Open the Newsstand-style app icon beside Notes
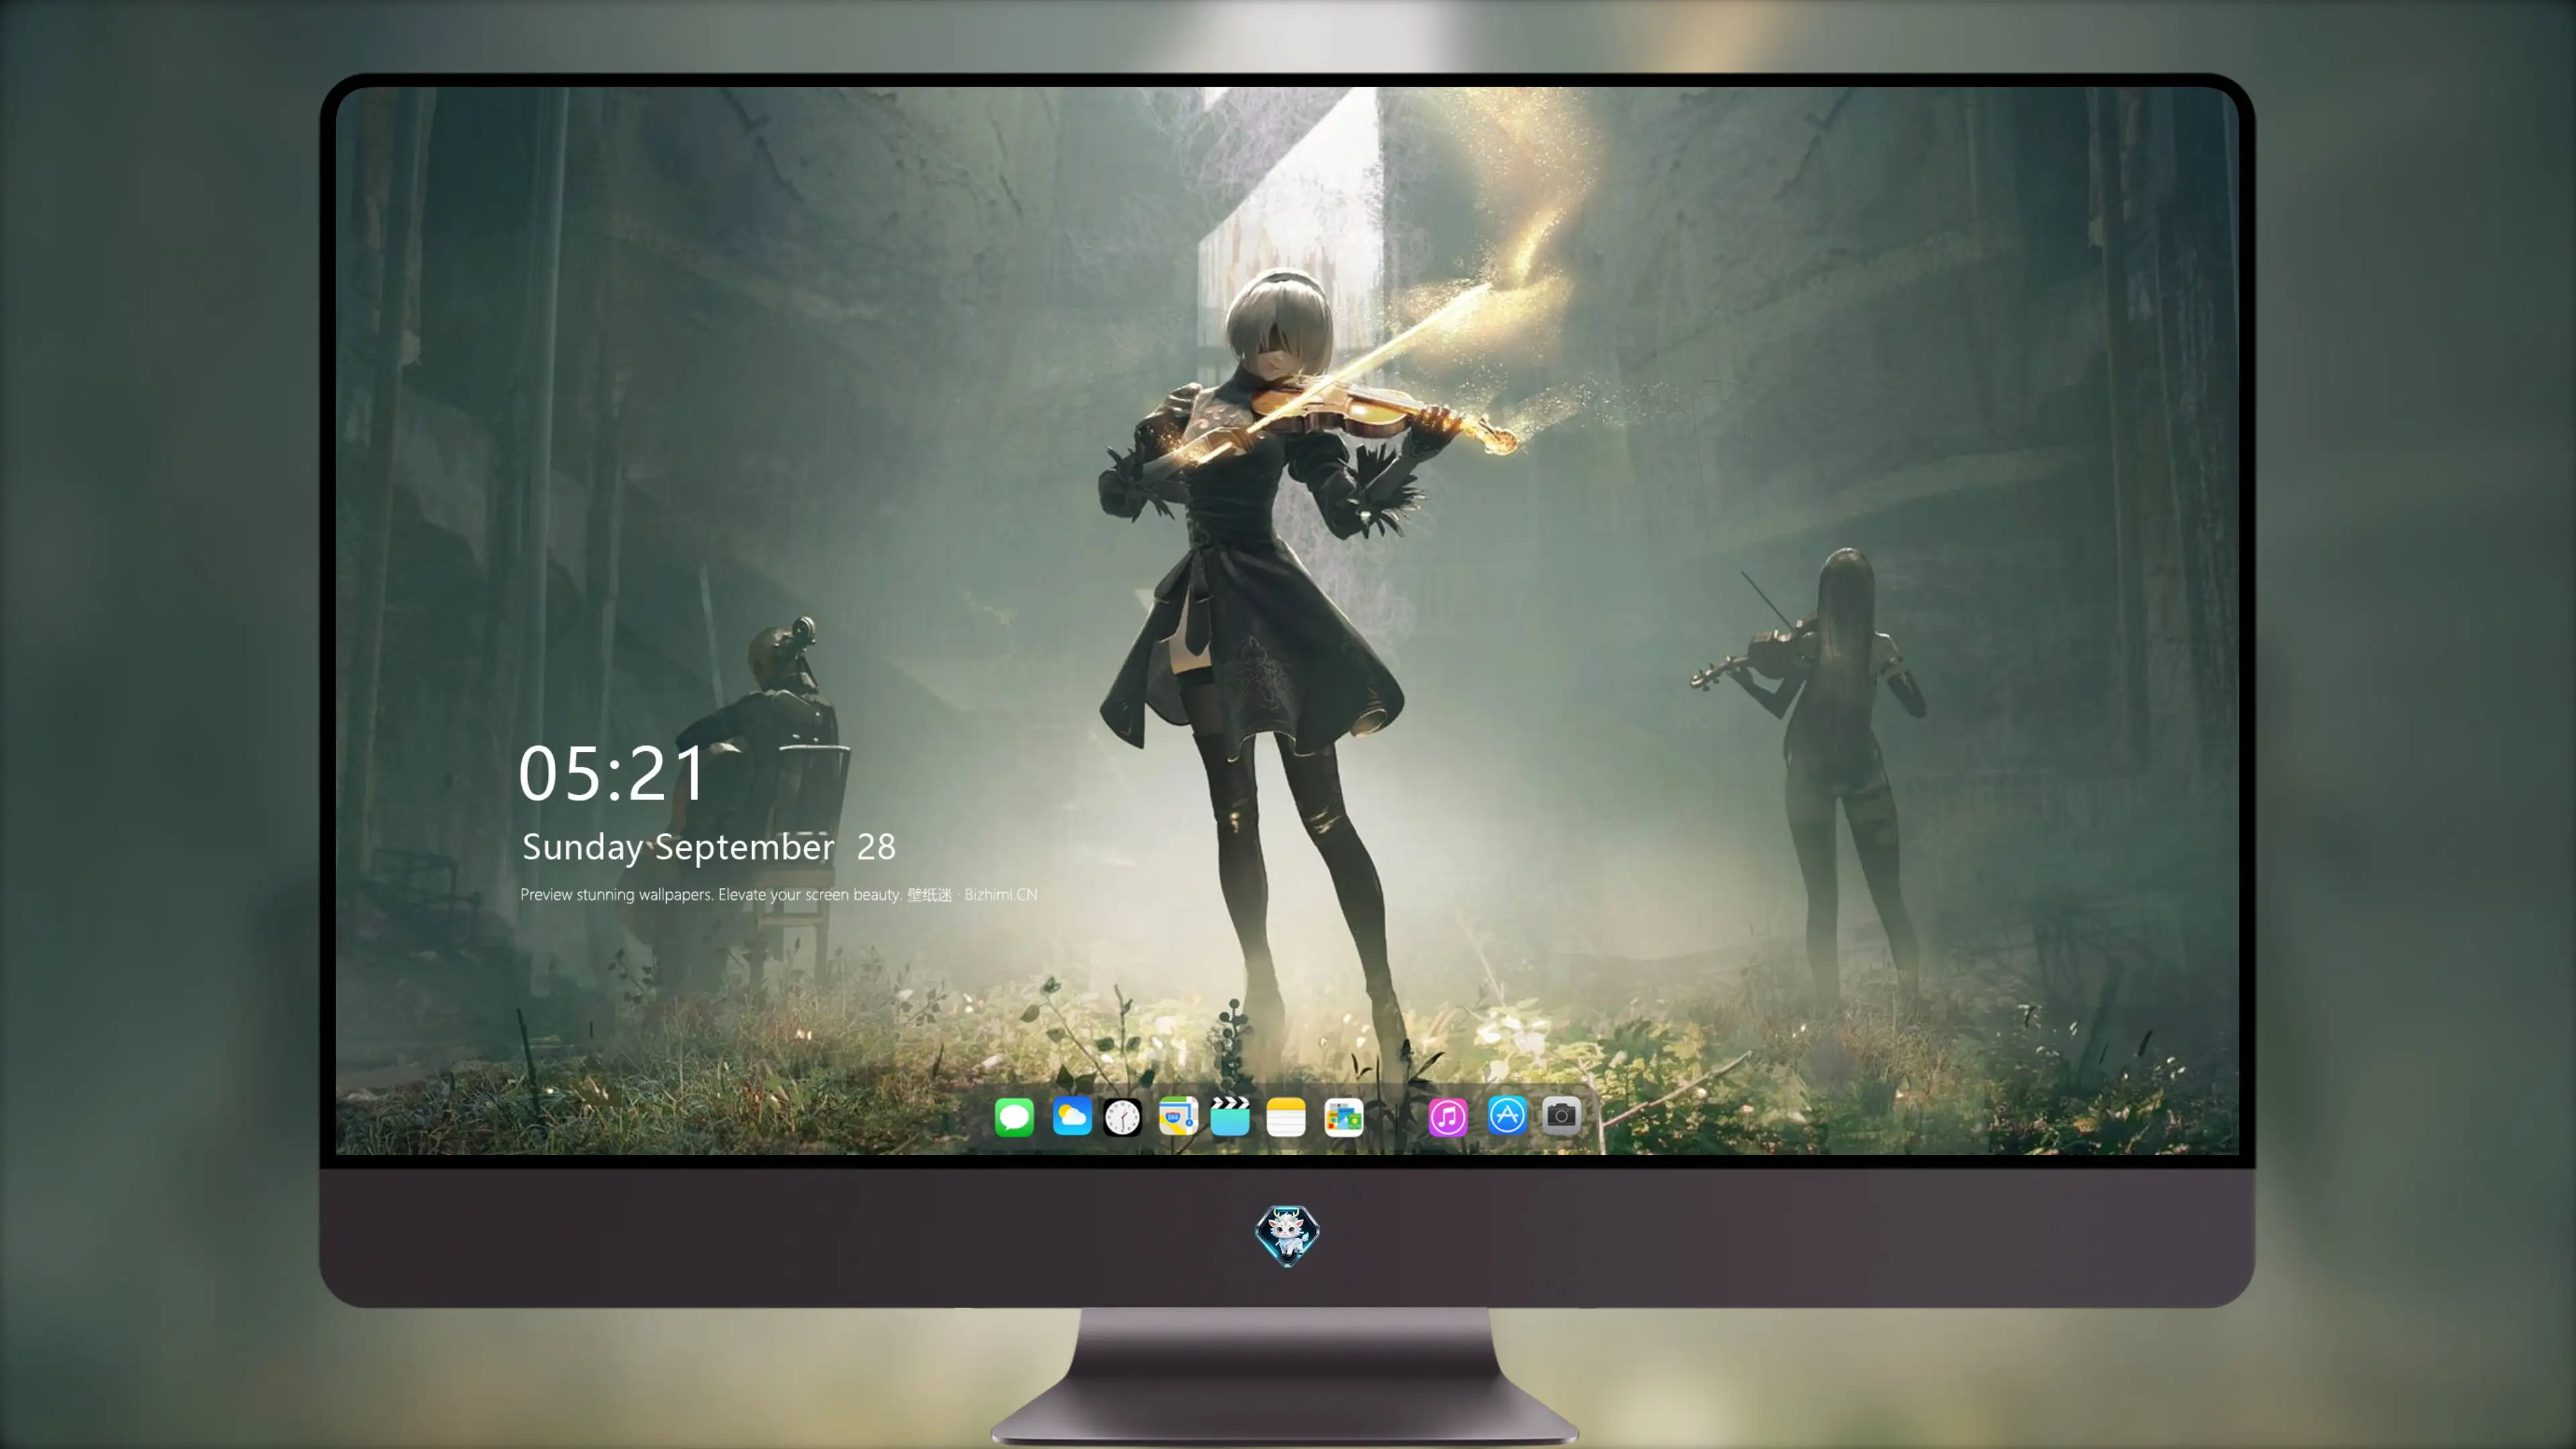 coord(1344,1116)
